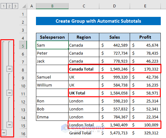The width and height of the screenshot is (166, 138).
Task: Select London total sales 1,940,409
Action: click(114, 125)
